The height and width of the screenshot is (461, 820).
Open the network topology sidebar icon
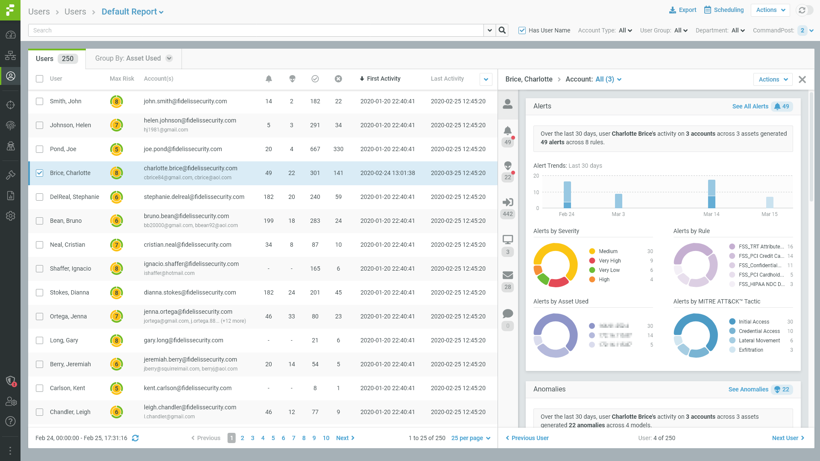[x=11, y=55]
